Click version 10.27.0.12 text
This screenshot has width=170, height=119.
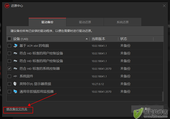(98, 84)
